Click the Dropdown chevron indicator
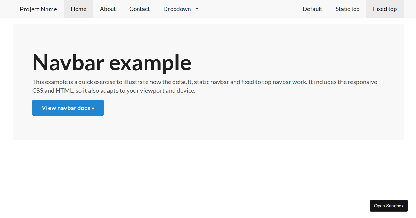This screenshot has height=218, width=416. click(197, 9)
